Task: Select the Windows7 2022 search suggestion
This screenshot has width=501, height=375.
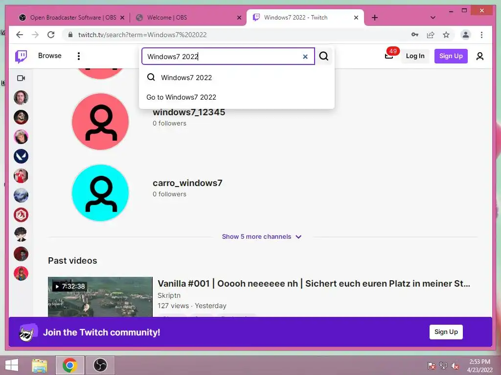Action: pyautogui.click(x=237, y=78)
